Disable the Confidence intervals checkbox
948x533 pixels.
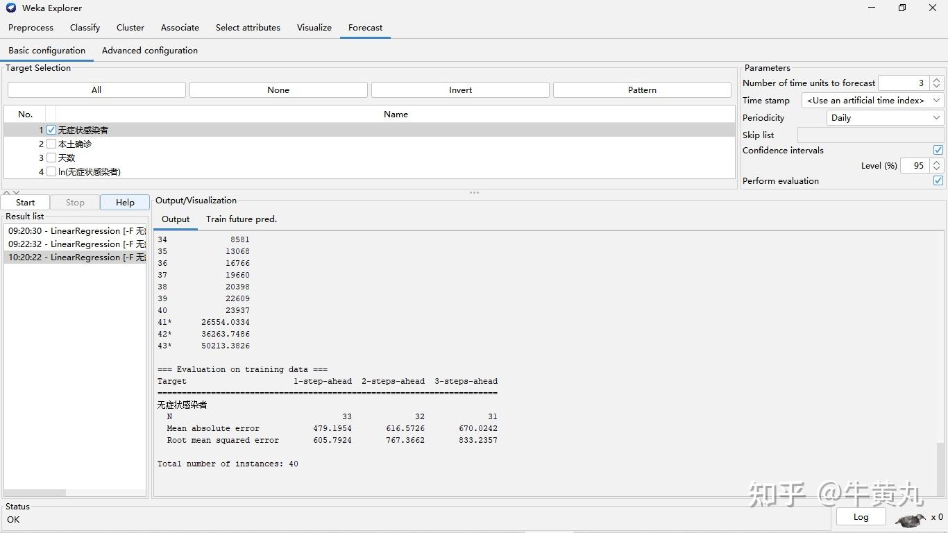938,150
